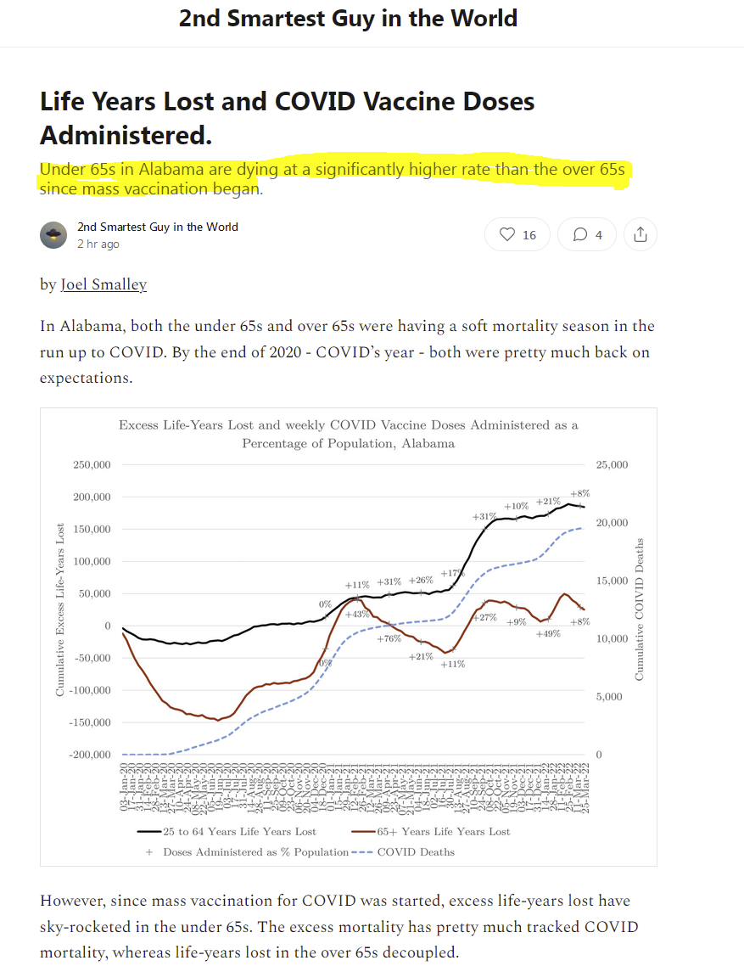Click the "25 to 64 Years" legend entry
The image size is (744, 966).
pyautogui.click(x=240, y=831)
